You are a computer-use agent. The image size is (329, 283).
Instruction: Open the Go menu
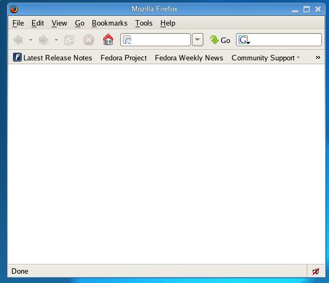(80, 23)
